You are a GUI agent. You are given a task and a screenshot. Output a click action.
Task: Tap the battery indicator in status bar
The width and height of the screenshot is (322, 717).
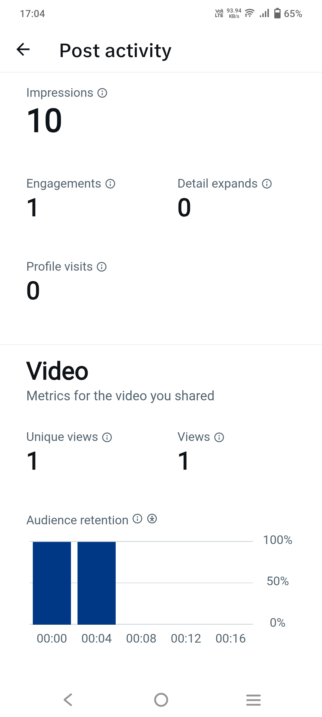click(277, 13)
